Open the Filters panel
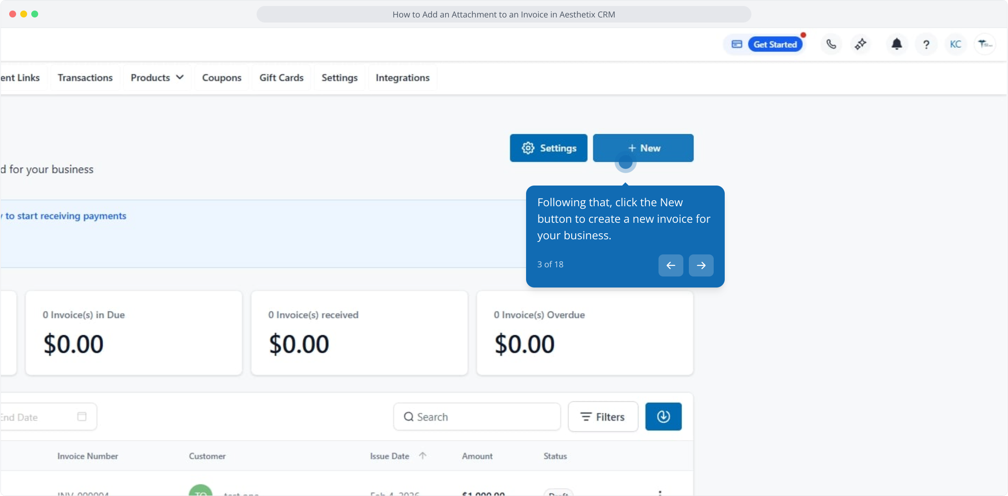 (x=603, y=417)
